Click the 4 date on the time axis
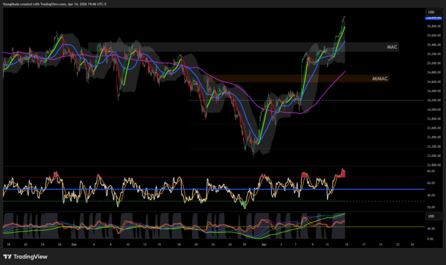Viewport: 446px width, 265px height. coord(94,244)
